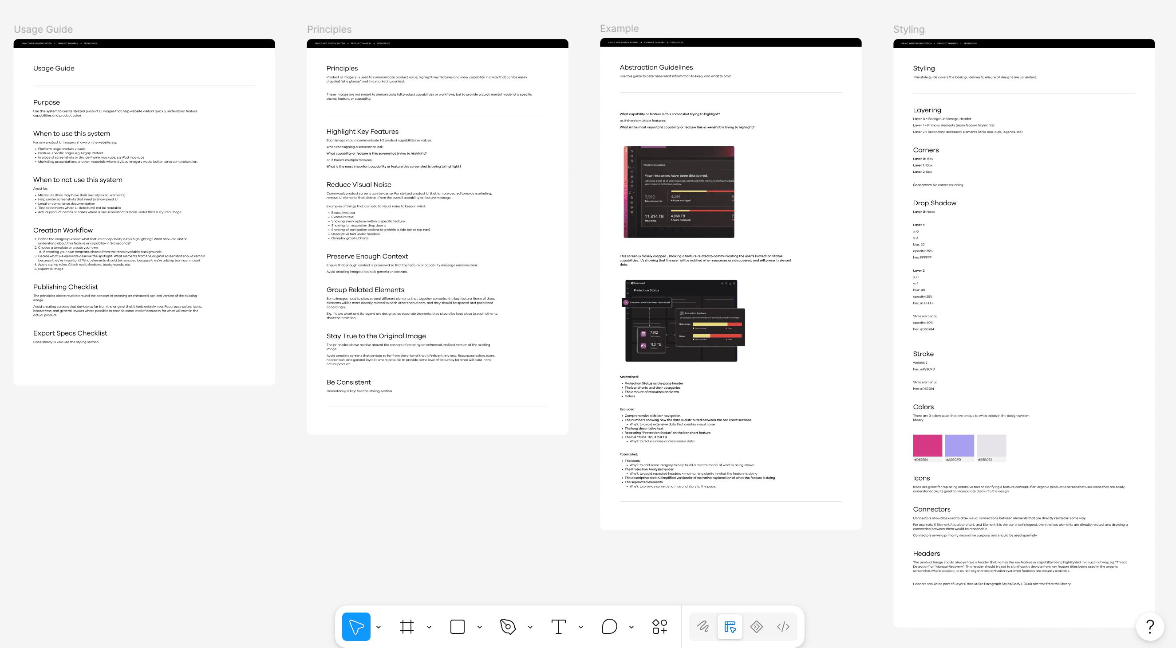Click the "Fabricated:" list label
Image resolution: width=1176 pixels, height=648 pixels.
tap(629, 454)
